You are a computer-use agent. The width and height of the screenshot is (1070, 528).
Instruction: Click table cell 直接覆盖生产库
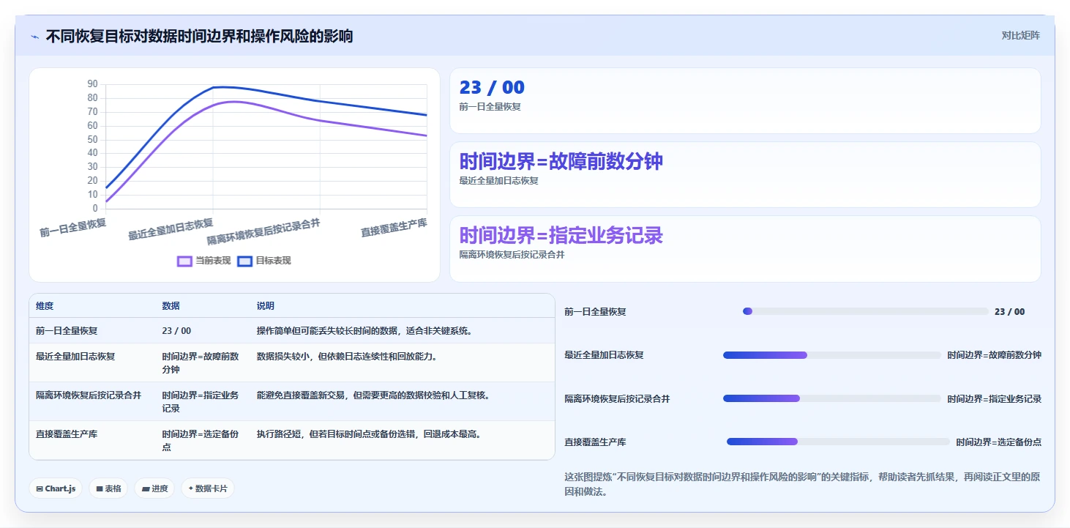[x=67, y=434]
